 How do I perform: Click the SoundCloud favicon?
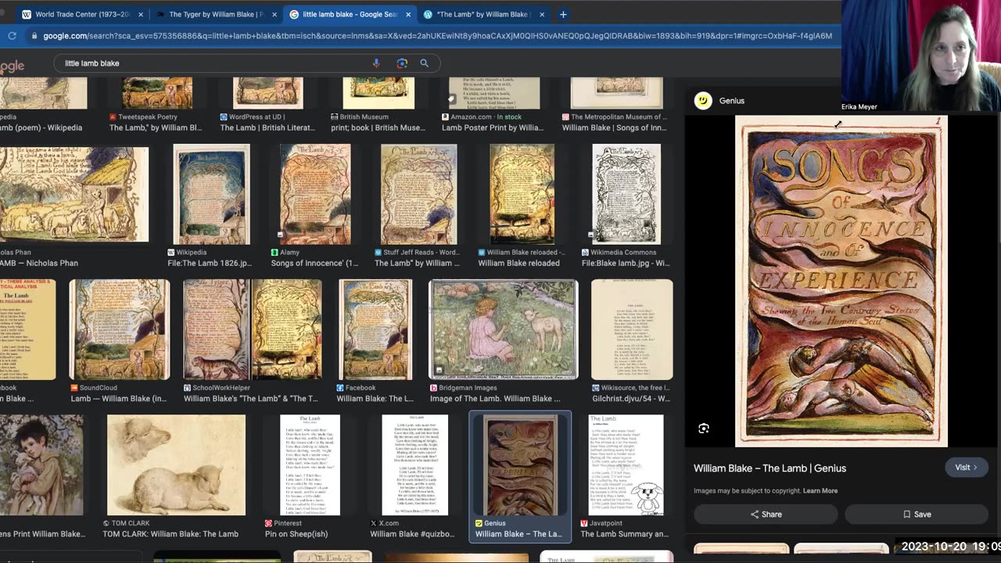pos(74,388)
